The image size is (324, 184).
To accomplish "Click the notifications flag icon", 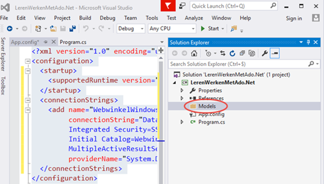I will point(168,6).
